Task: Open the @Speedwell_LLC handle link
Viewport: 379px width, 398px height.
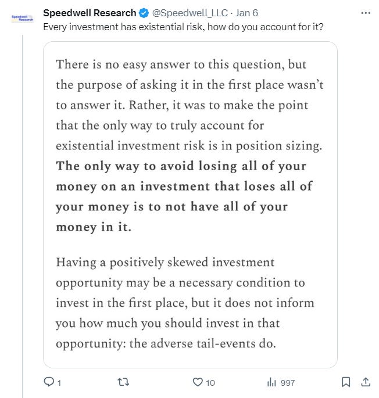Action: coord(189,13)
